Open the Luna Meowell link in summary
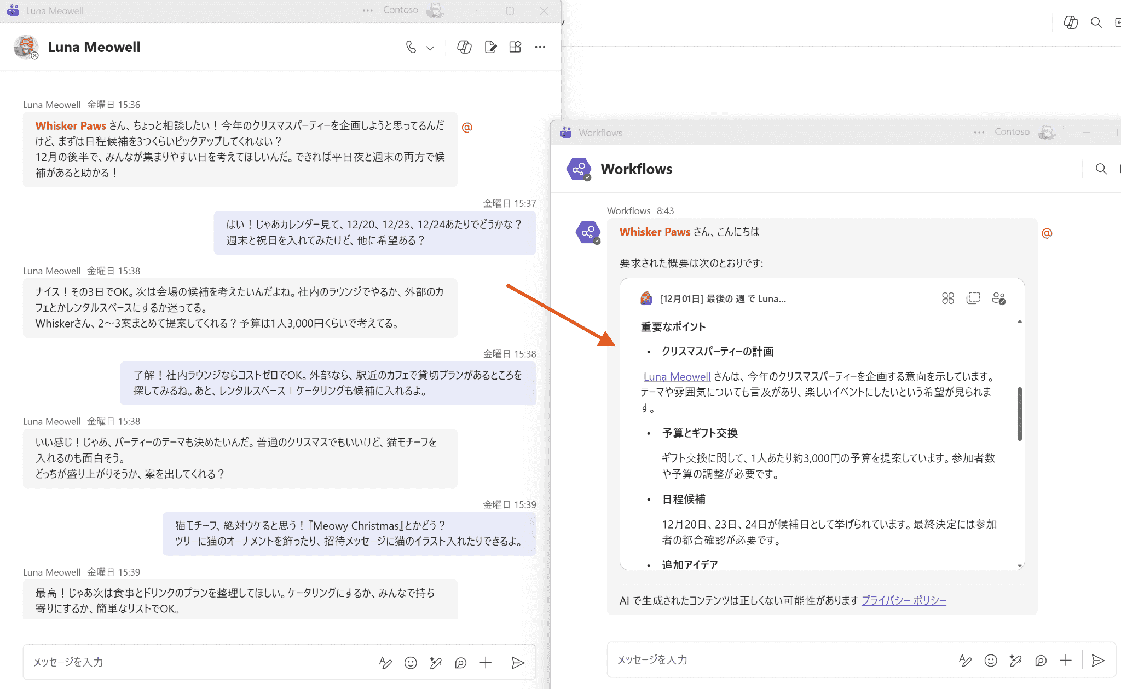Screen dimensions: 1121x689 (677, 376)
